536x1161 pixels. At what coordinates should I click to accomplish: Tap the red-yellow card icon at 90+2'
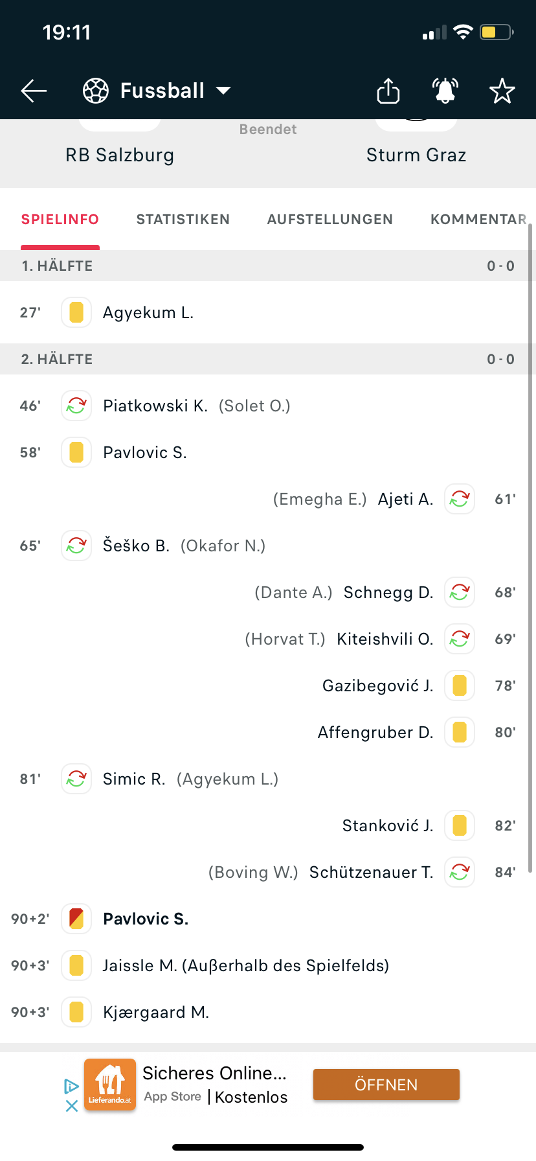[76, 919]
